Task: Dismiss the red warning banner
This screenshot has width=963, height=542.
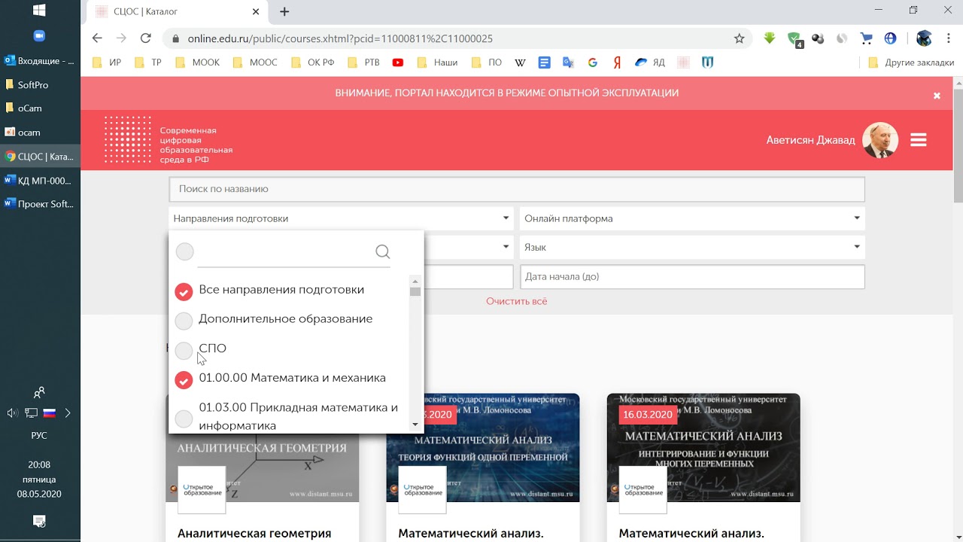Action: pos(937,96)
